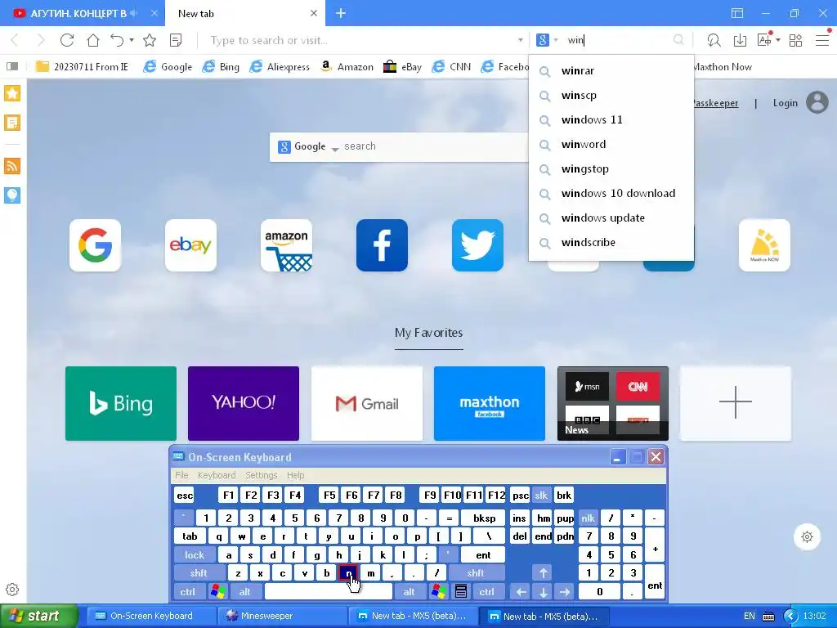The height and width of the screenshot is (628, 837).
Task: Click the user avatar icon next to Login
Action: tap(817, 102)
